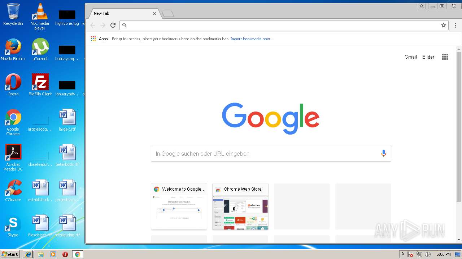462x259 pixels.
Task: Select Google Chrome desktop icon
Action: tap(13, 122)
